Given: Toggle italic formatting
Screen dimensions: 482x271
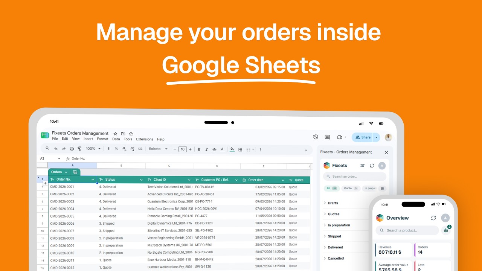Looking at the screenshot, I should coord(207,149).
